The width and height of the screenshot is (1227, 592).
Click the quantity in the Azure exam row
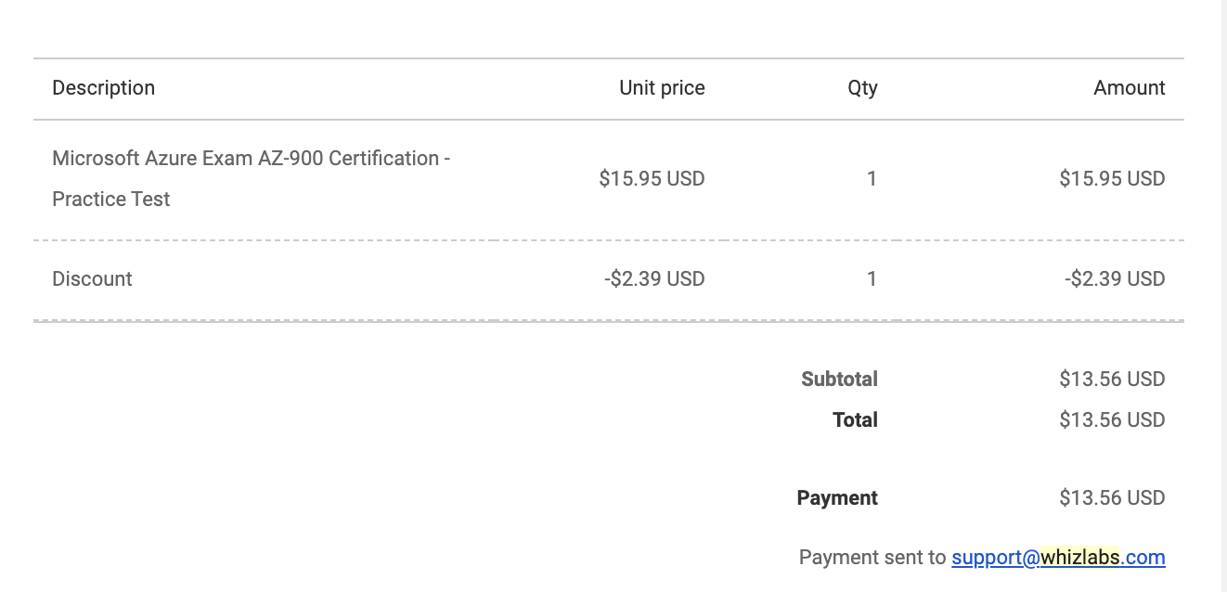pyautogui.click(x=872, y=178)
